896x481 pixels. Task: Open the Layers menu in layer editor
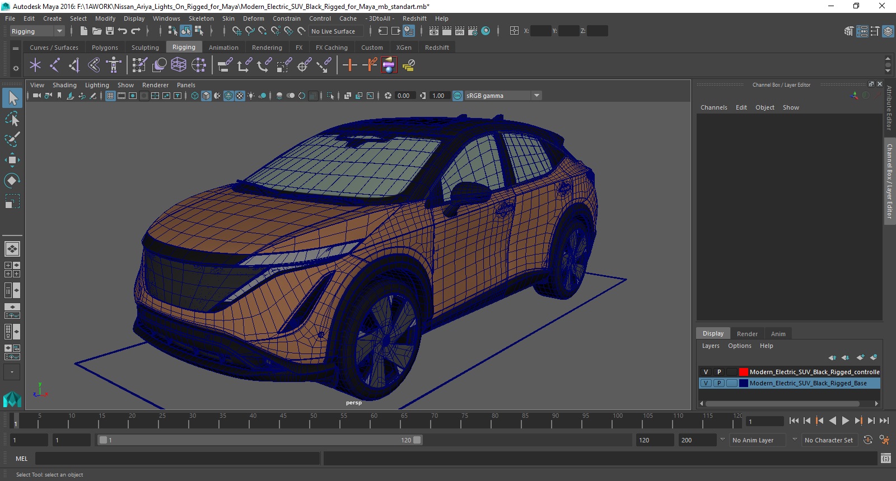point(711,346)
